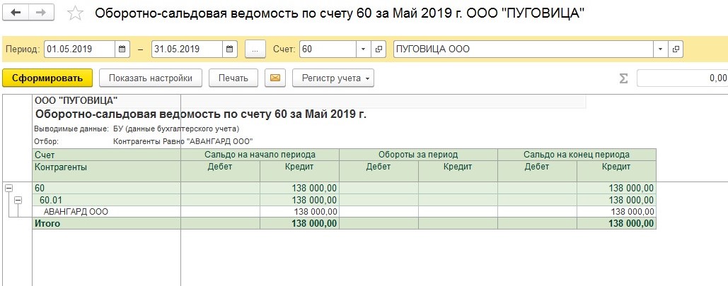
Task: Click Показать настройки button
Action: tap(151, 78)
